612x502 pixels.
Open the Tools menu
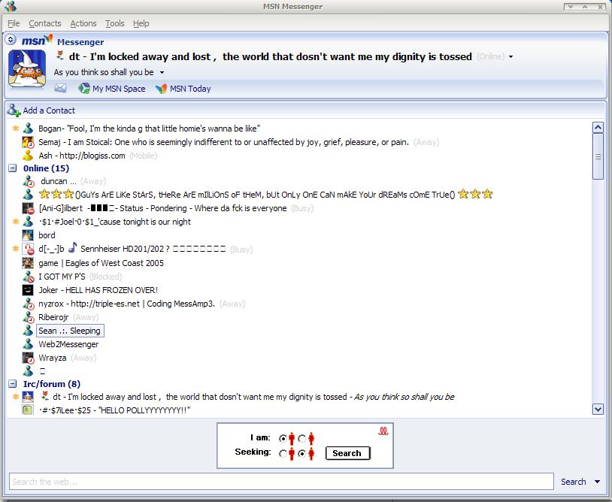115,23
